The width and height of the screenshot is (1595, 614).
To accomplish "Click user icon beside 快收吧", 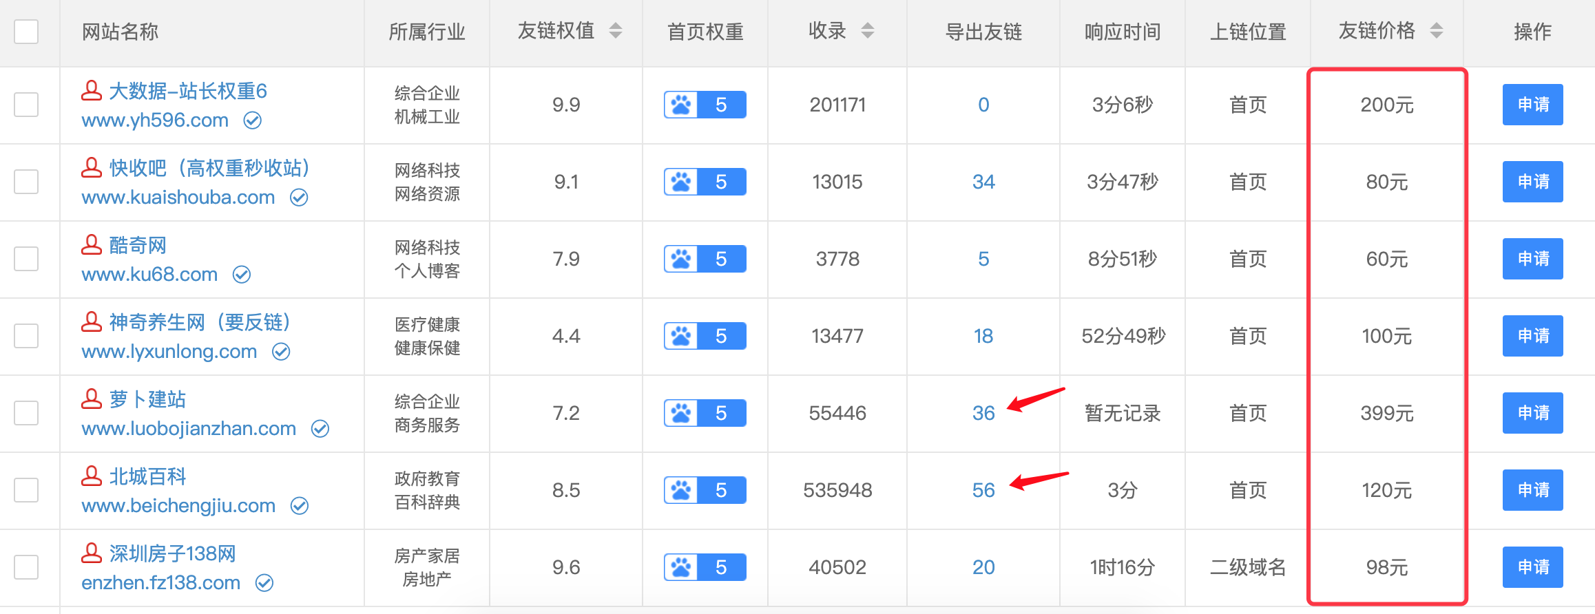I will [x=92, y=167].
